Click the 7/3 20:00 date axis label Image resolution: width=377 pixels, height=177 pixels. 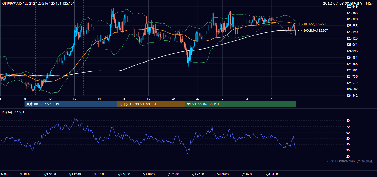[173, 174]
